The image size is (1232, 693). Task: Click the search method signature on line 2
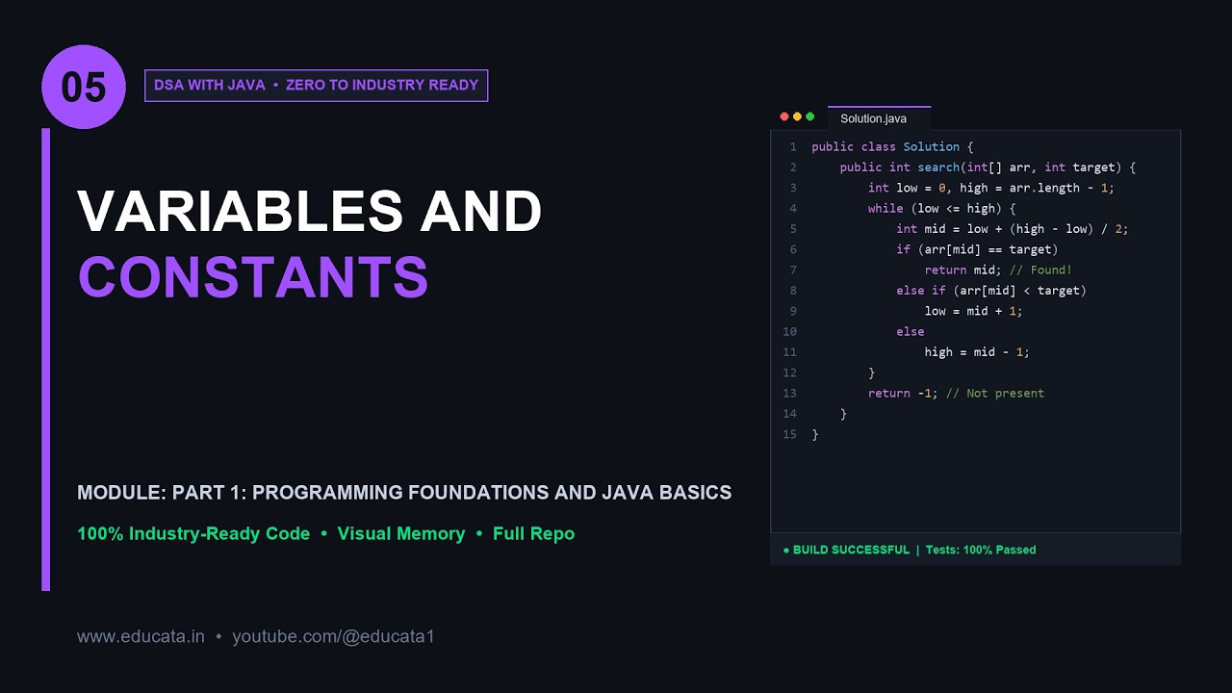[x=988, y=167]
